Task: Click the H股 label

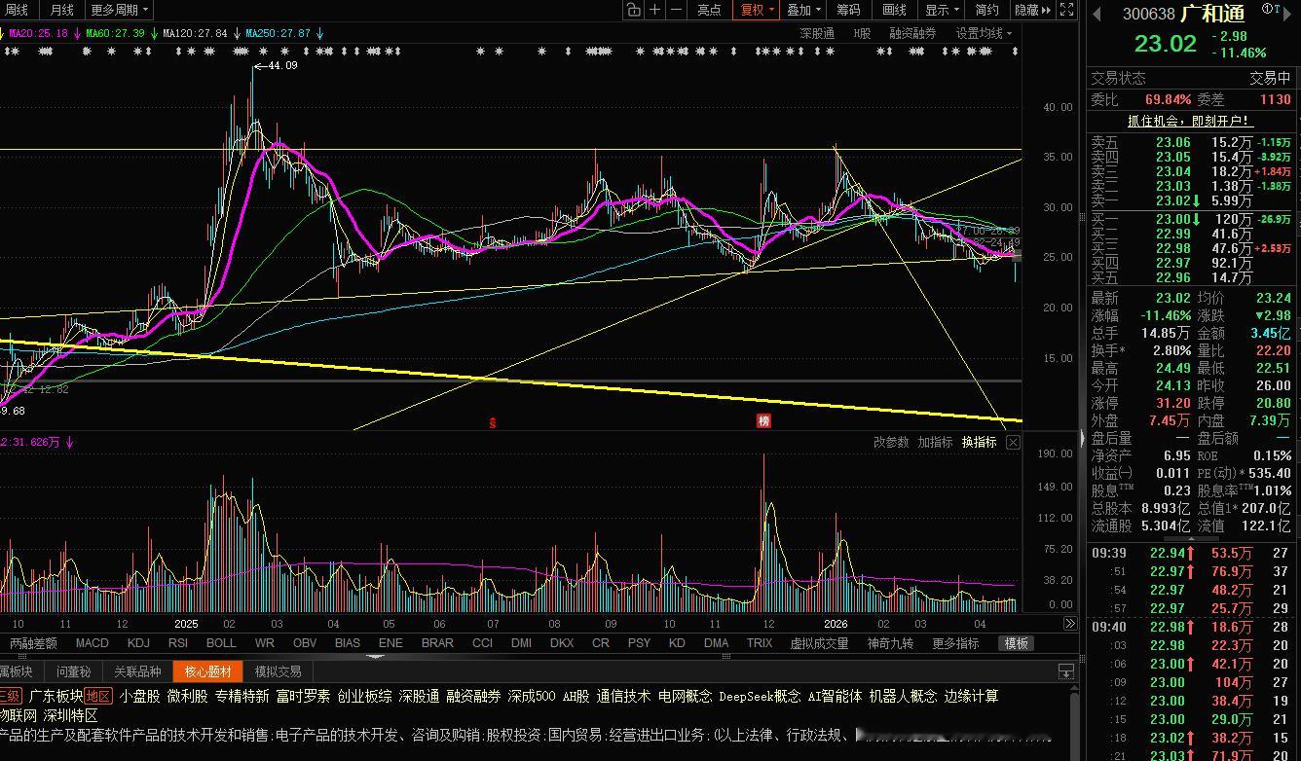Action: (x=862, y=33)
